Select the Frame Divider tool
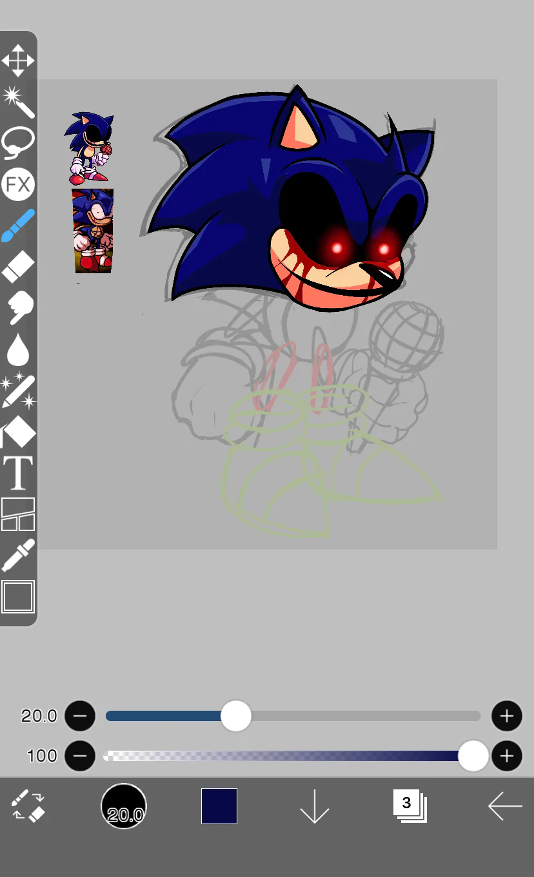534x877 pixels. [18, 514]
